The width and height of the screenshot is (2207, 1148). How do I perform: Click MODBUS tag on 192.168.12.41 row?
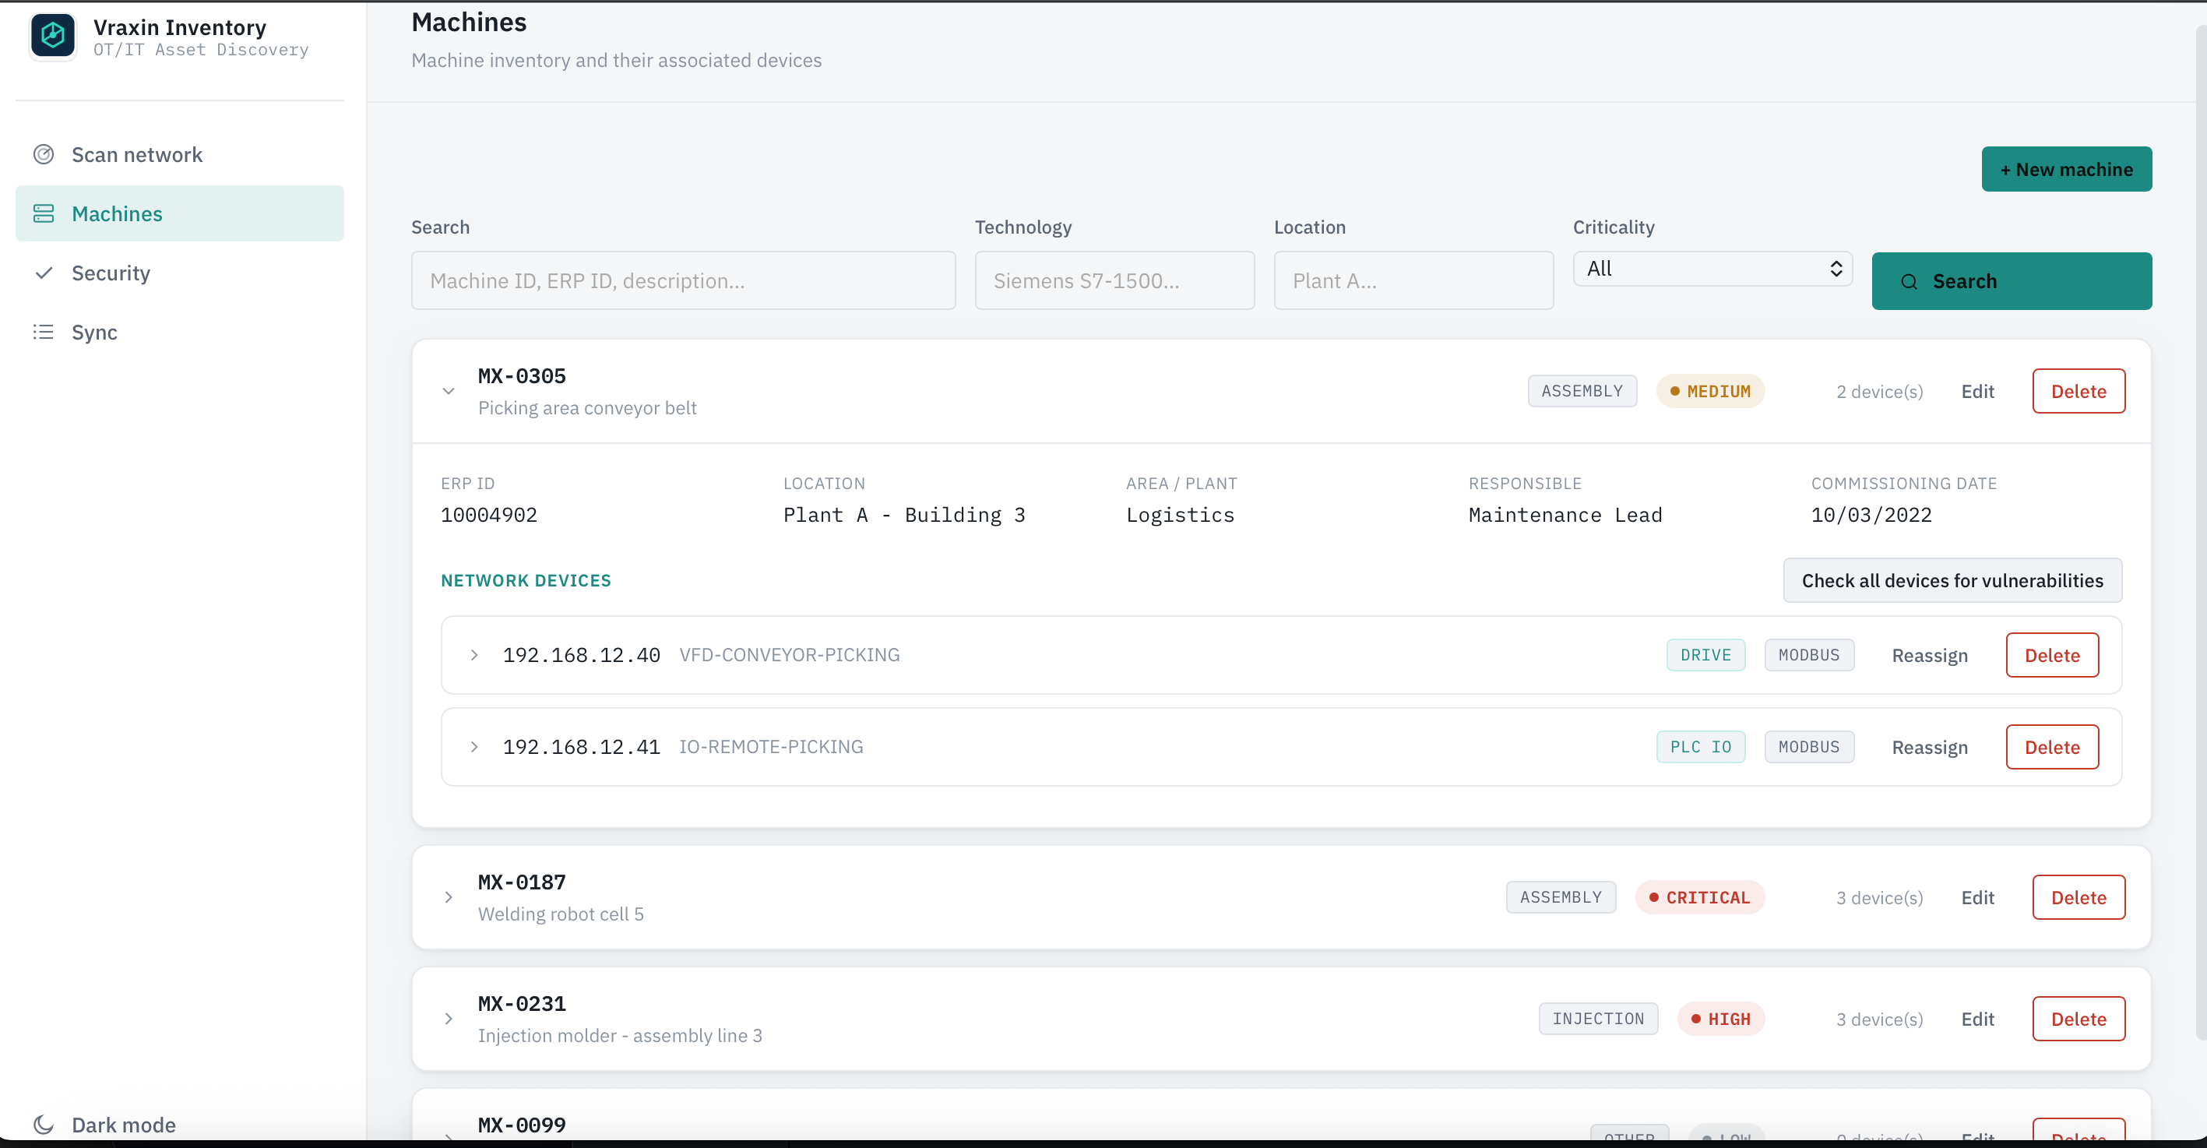click(1808, 747)
